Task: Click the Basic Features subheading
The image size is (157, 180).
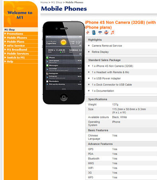Action: 98,130
